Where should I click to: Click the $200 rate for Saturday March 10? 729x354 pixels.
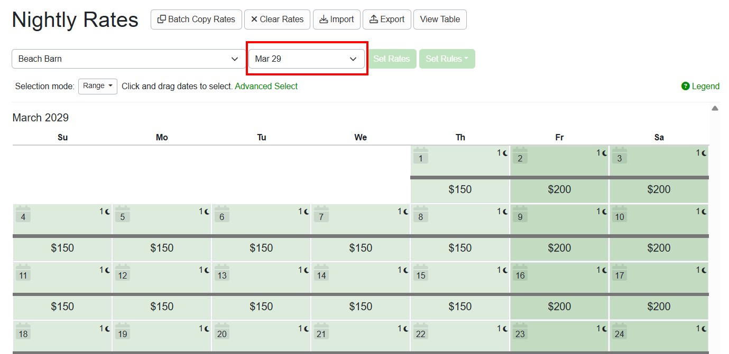[659, 248]
